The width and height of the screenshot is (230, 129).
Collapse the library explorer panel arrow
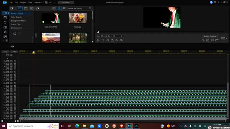pos(36,35)
